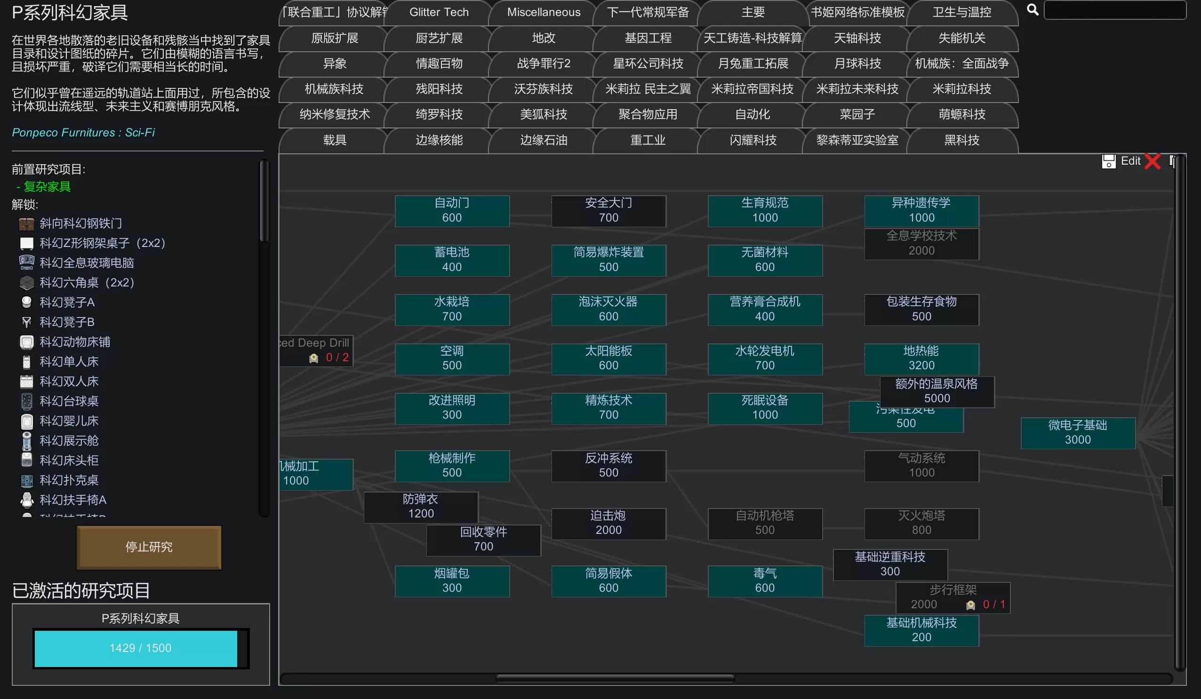Click the 斜向科幻钢铁门 unlock item icon
Screen dimensions: 1201x699
click(27, 223)
